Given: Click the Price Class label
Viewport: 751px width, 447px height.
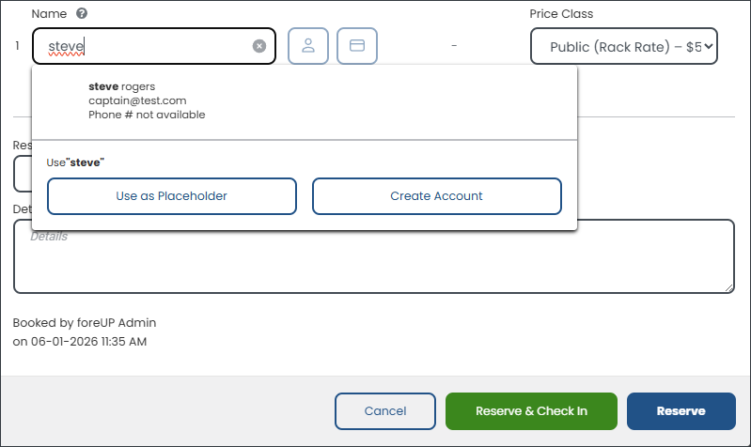Looking at the screenshot, I should coord(561,14).
